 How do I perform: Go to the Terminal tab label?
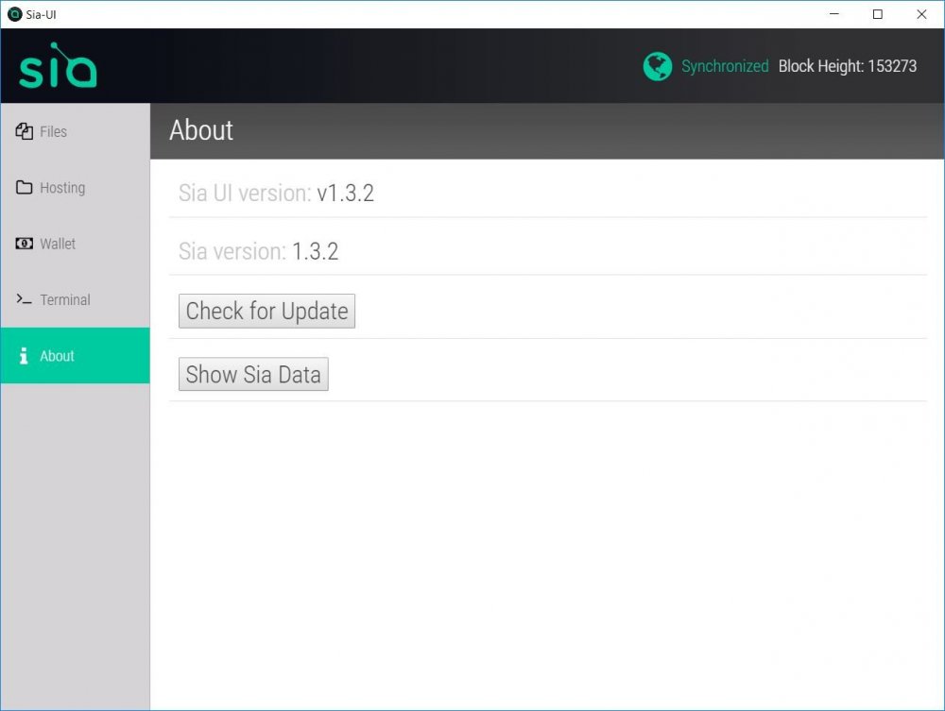click(x=65, y=300)
